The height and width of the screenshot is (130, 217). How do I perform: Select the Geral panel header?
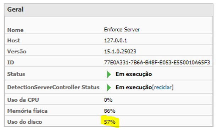(108, 10)
